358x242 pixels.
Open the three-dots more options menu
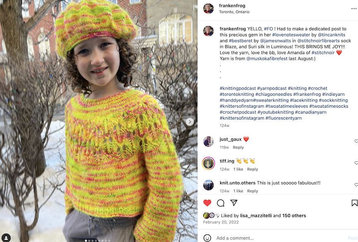[354, 9]
